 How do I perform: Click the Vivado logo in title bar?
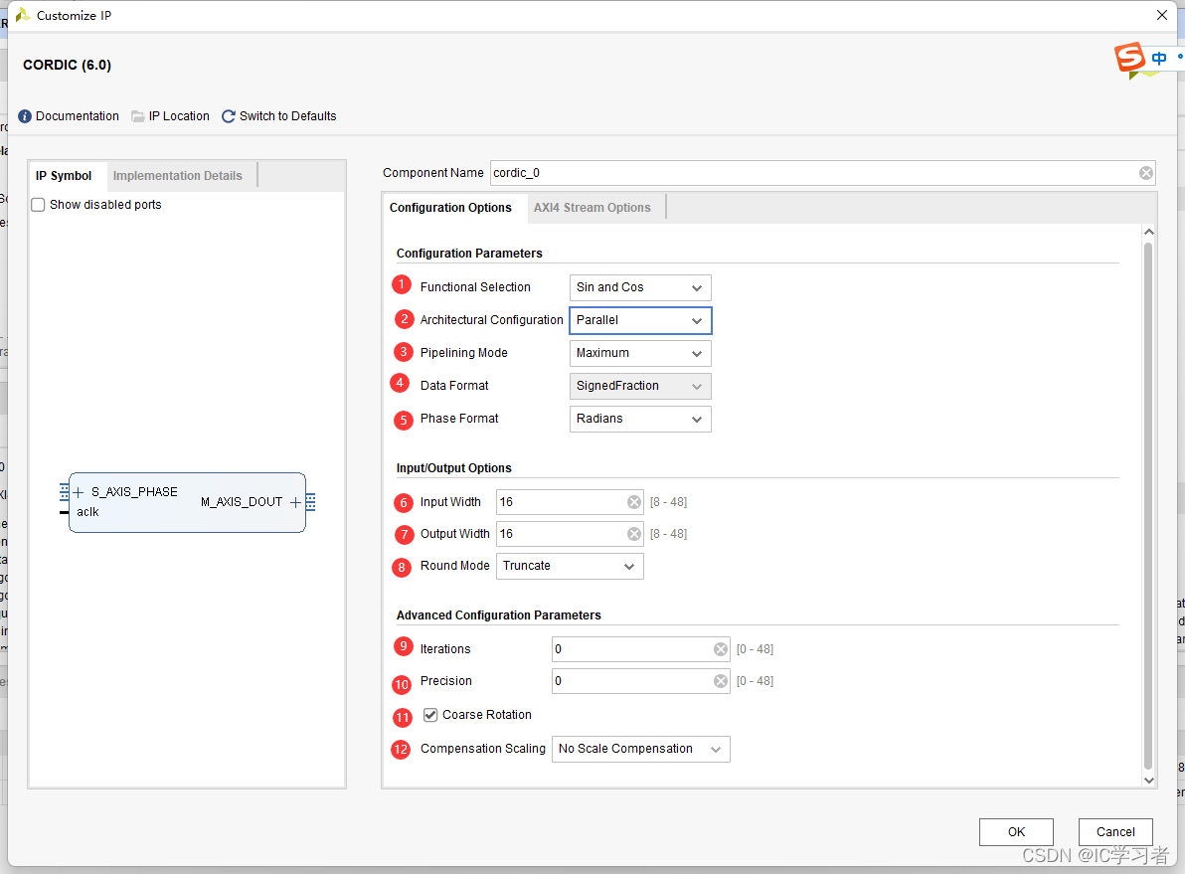(23, 15)
